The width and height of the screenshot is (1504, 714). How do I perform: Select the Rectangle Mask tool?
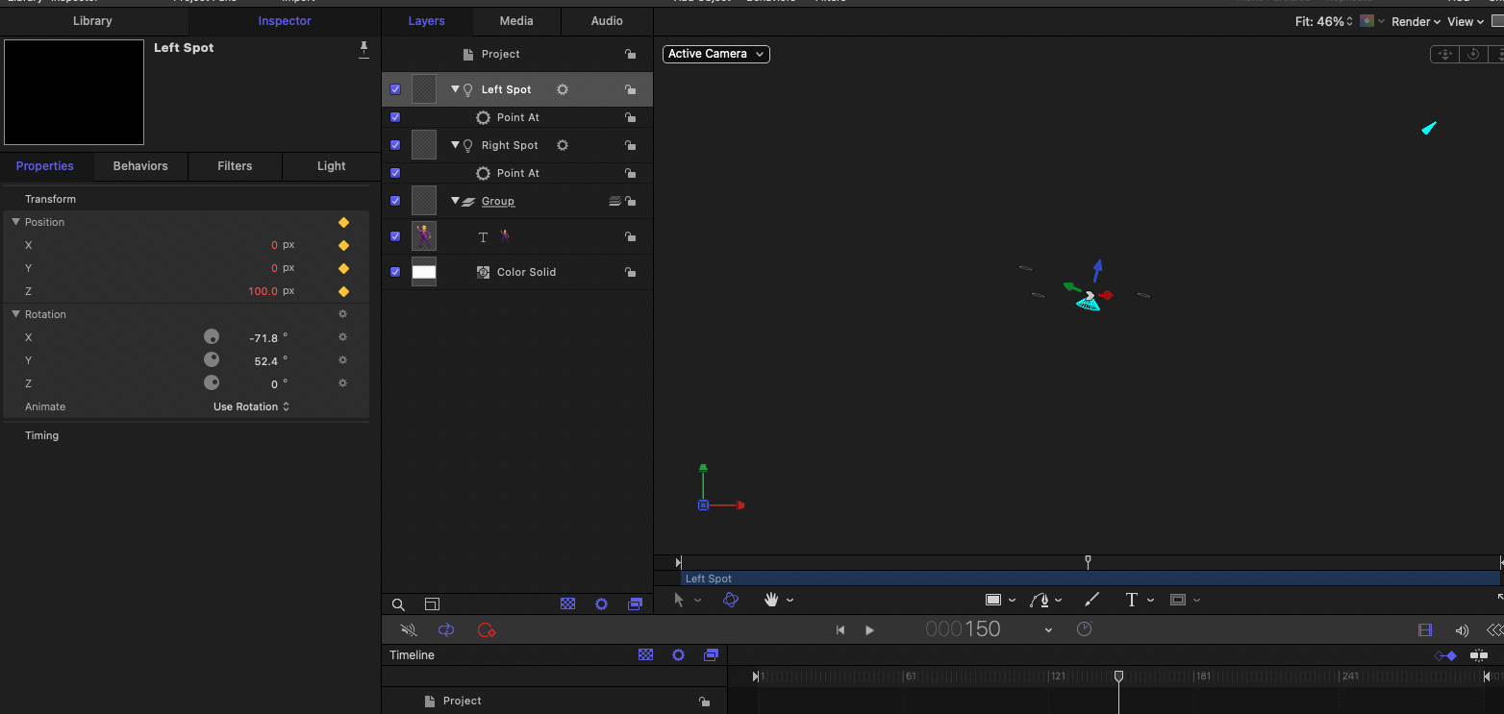click(1178, 600)
